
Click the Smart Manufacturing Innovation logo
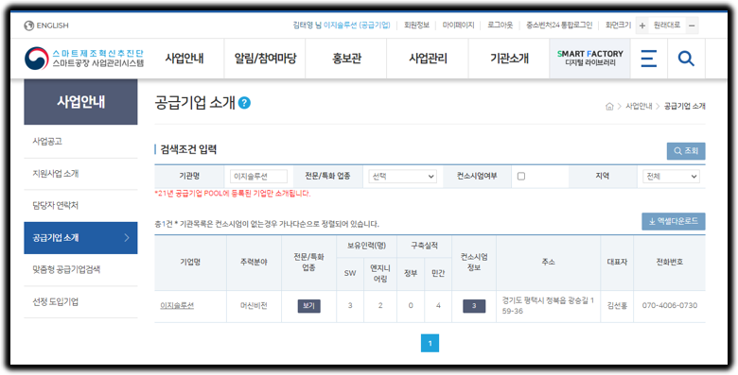pyautogui.click(x=84, y=59)
